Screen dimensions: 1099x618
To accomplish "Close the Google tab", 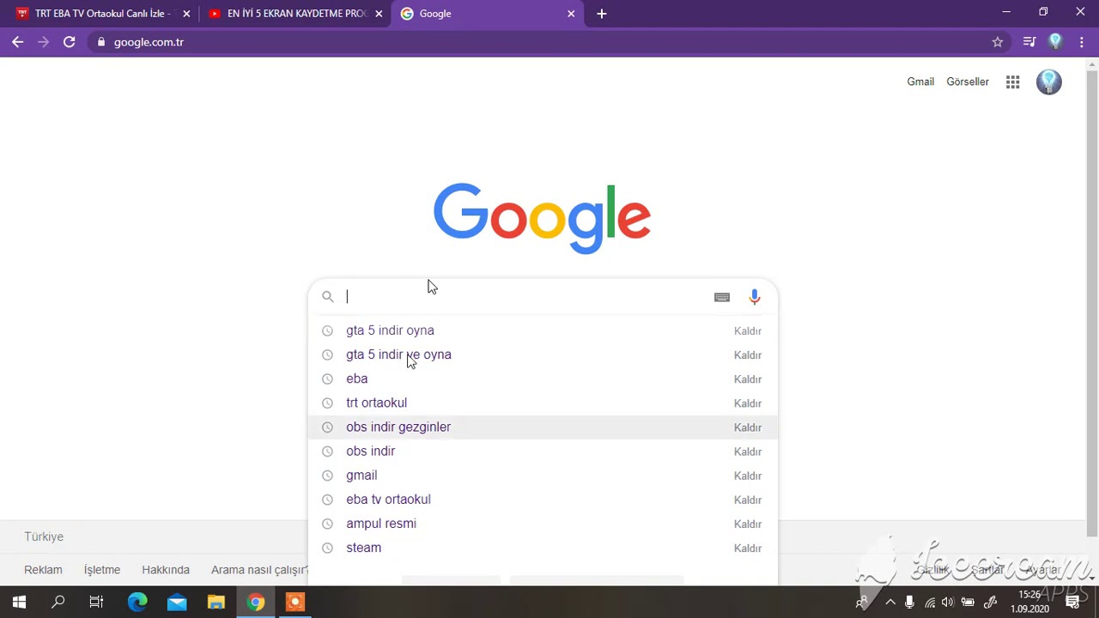I will 571,14.
